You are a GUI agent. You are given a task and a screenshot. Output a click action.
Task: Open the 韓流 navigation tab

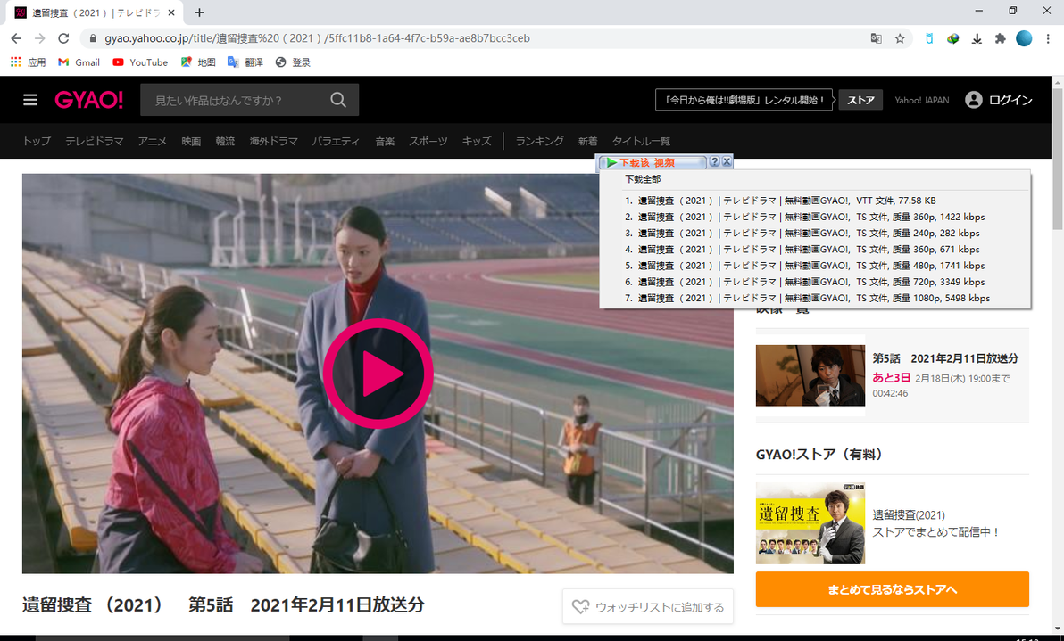coord(225,141)
